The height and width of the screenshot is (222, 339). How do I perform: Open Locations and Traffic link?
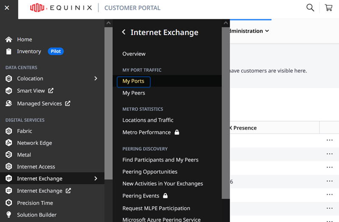[x=148, y=120]
